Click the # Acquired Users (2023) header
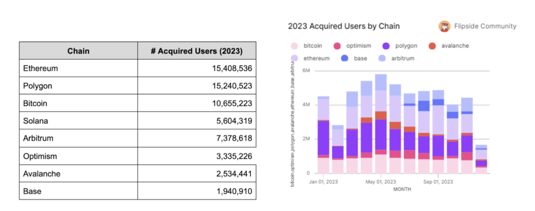The image size is (535, 211). (197, 51)
